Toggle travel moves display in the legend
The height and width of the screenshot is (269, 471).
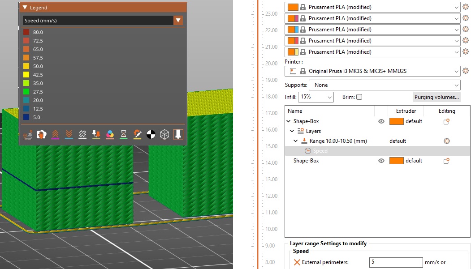28,135
